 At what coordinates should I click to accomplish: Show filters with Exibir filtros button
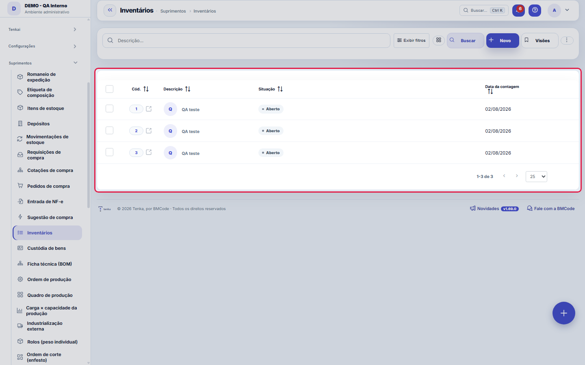click(412, 41)
